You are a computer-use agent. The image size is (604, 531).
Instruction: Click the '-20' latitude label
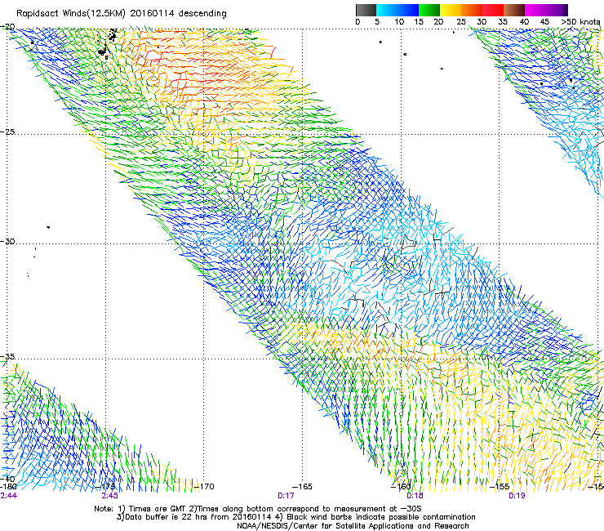(x=7, y=27)
